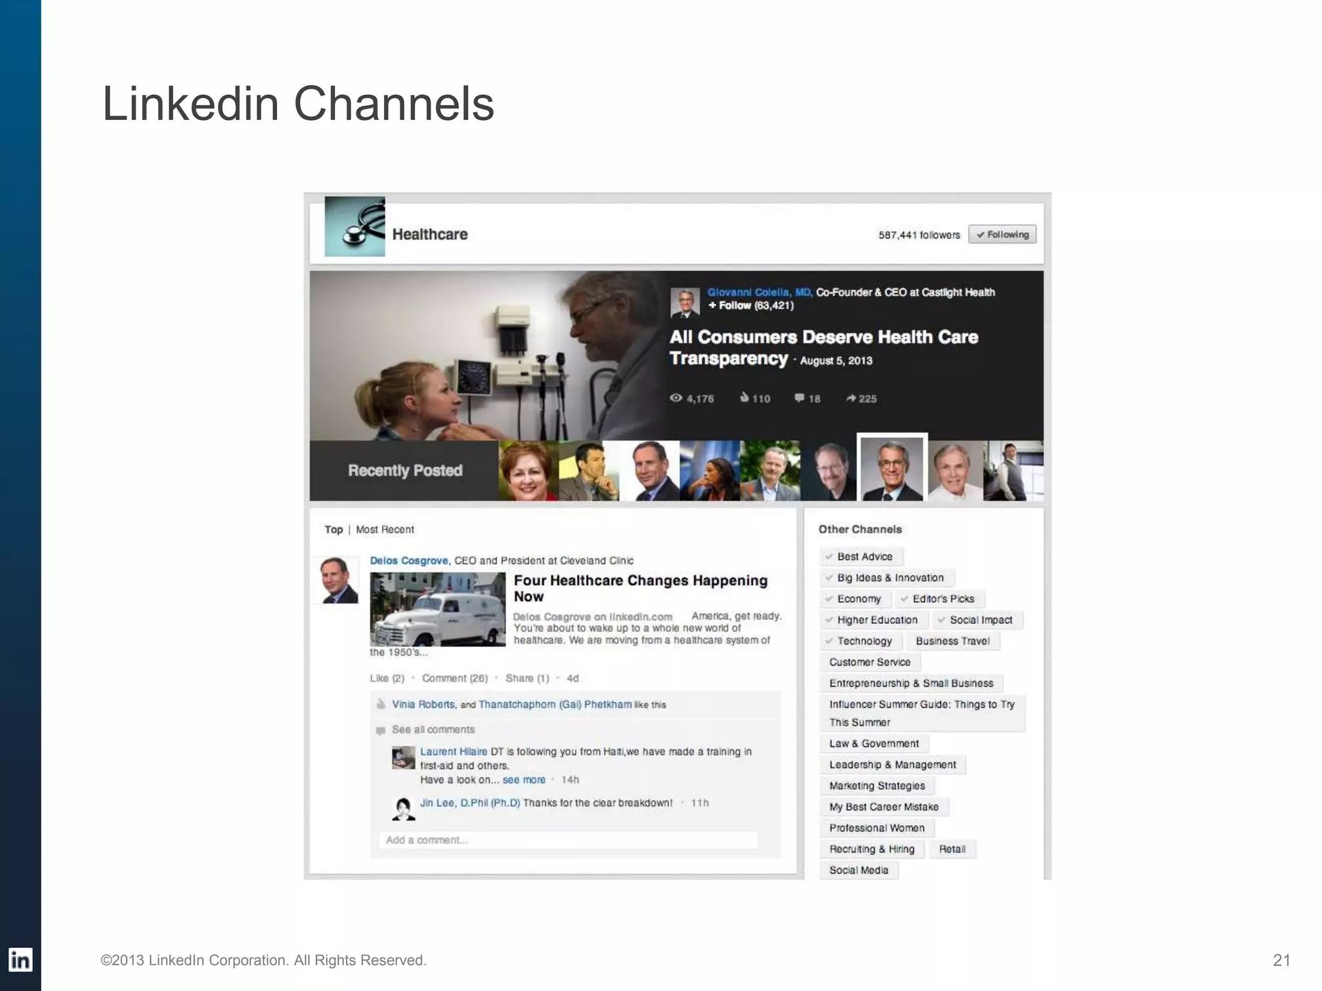Image resolution: width=1322 pixels, height=991 pixels.
Task: Open the Social Media channel
Action: click(859, 870)
